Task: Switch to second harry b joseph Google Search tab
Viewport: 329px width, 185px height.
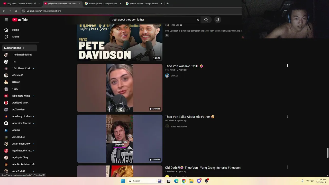Action: (x=144, y=4)
